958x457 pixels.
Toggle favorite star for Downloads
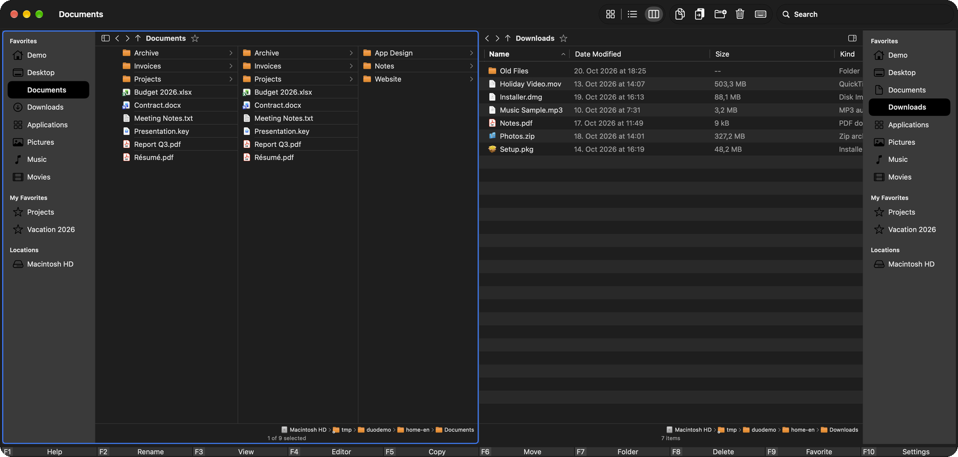point(563,38)
